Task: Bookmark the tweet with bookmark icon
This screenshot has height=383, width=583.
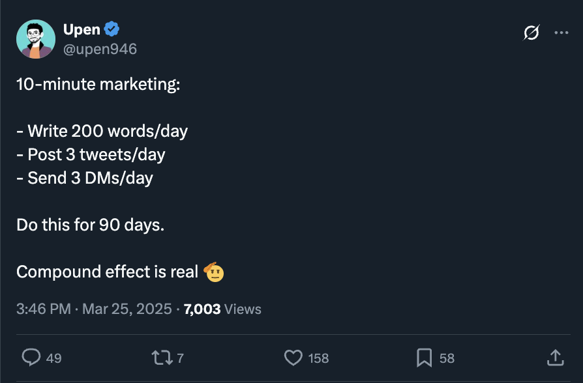Action: 425,358
